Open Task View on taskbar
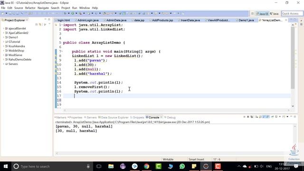This screenshot has width=304, height=171. click(99, 166)
